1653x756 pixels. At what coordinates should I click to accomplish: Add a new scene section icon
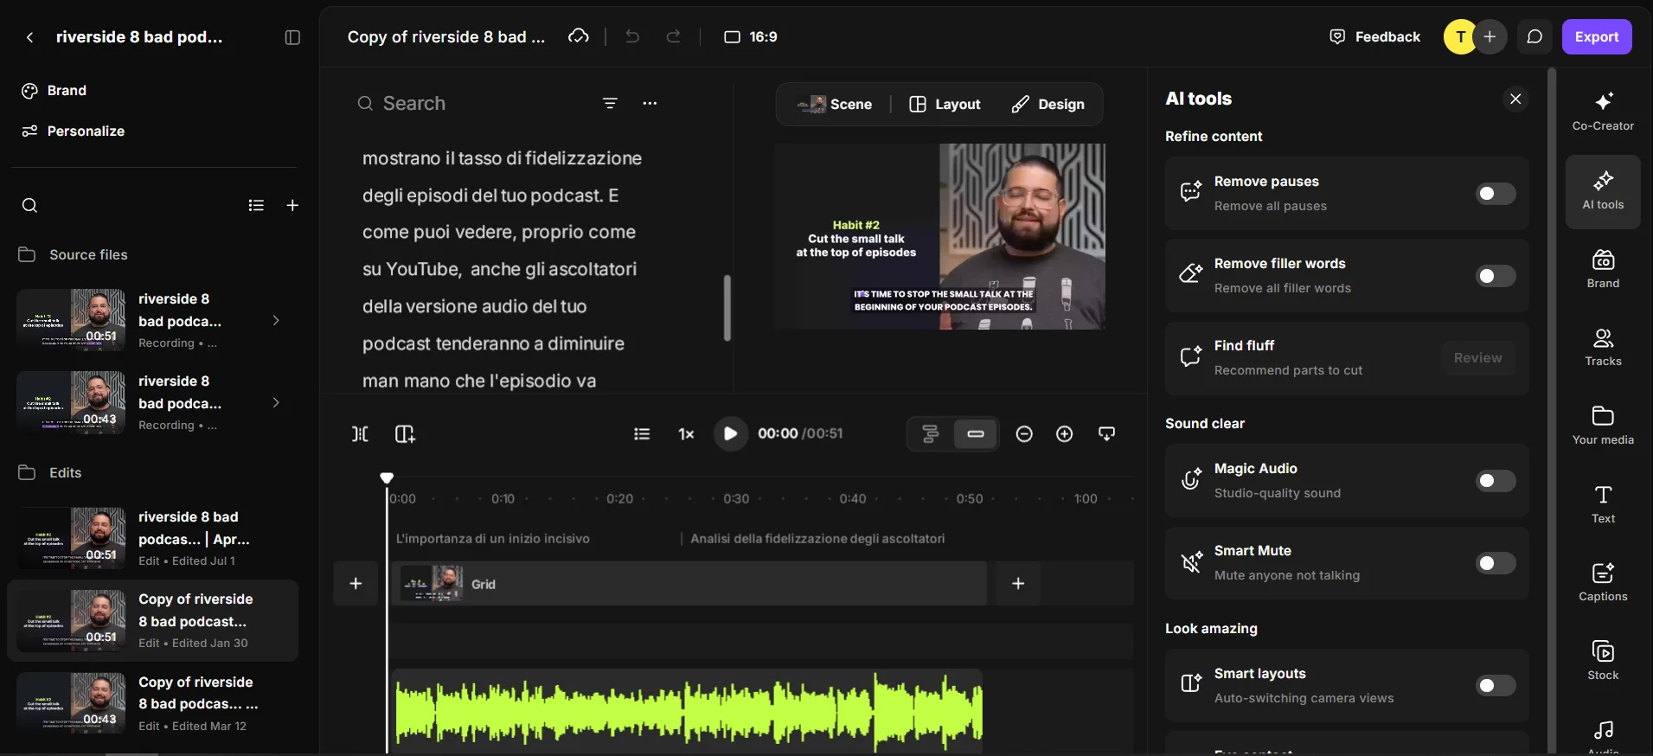coord(405,433)
